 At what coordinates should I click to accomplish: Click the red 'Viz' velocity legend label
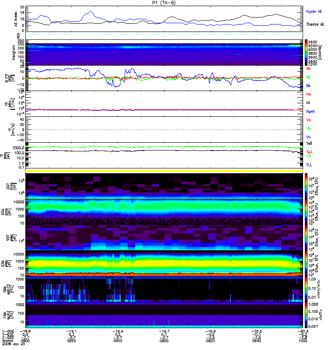(x=308, y=120)
